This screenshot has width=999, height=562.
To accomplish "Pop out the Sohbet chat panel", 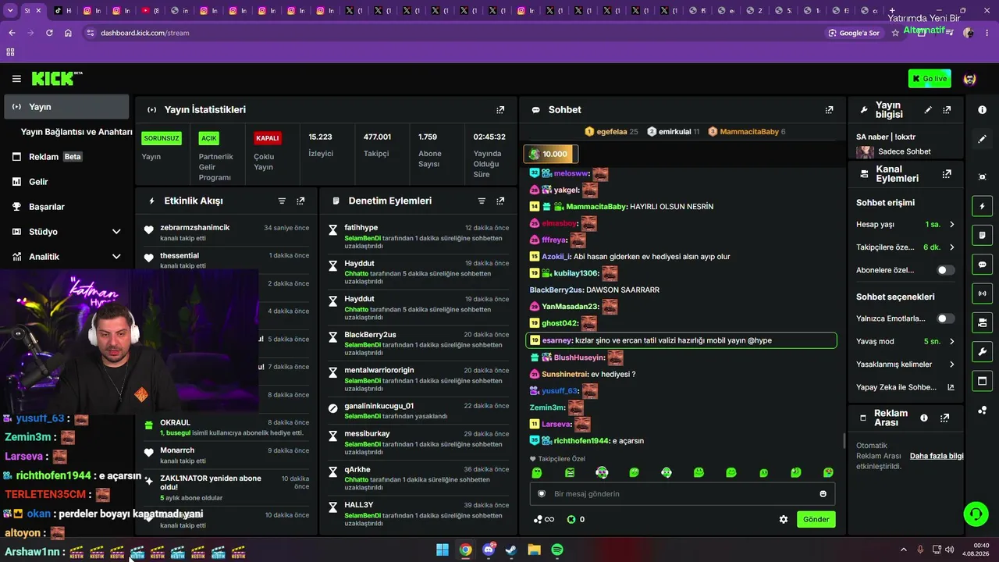I will [829, 110].
